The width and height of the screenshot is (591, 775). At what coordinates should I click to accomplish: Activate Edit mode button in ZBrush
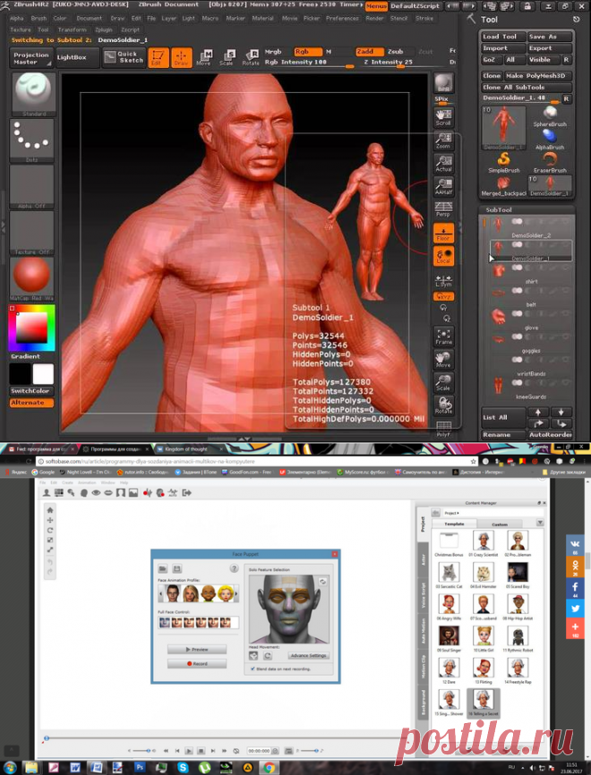[158, 57]
